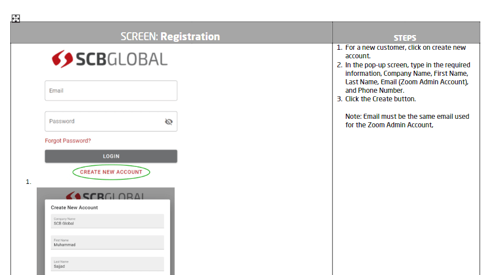
Task: Click the LOGIN button
Action: [111, 156]
